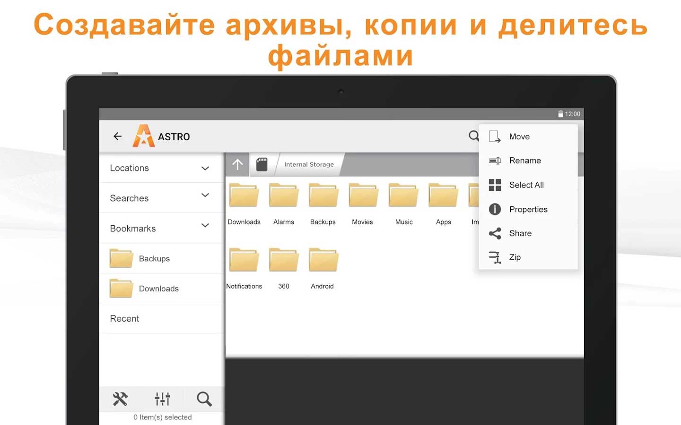Image resolution: width=681 pixels, height=425 pixels.
Task: Tap the Searches label
Action: click(129, 198)
